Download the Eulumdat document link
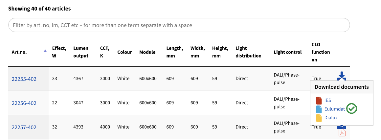The height and width of the screenshot is (140, 381). click(x=334, y=109)
